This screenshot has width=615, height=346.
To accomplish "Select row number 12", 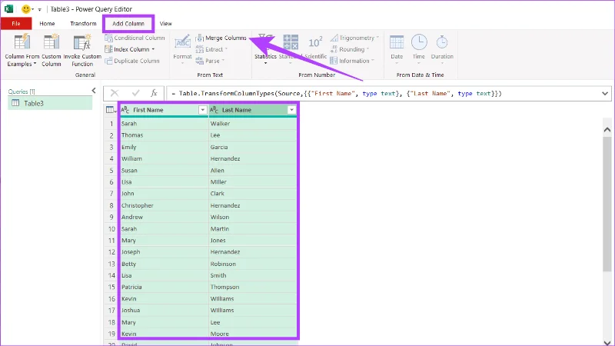I will (111, 252).
